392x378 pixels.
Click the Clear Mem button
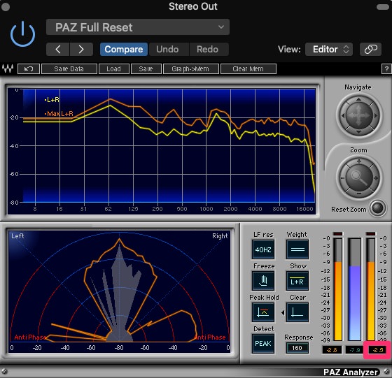[248, 69]
